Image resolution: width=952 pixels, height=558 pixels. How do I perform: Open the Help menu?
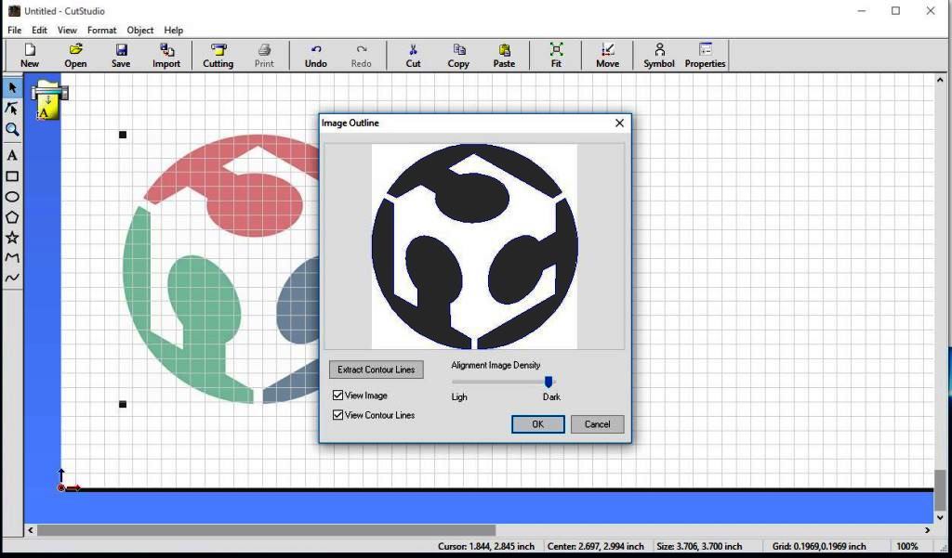(174, 30)
